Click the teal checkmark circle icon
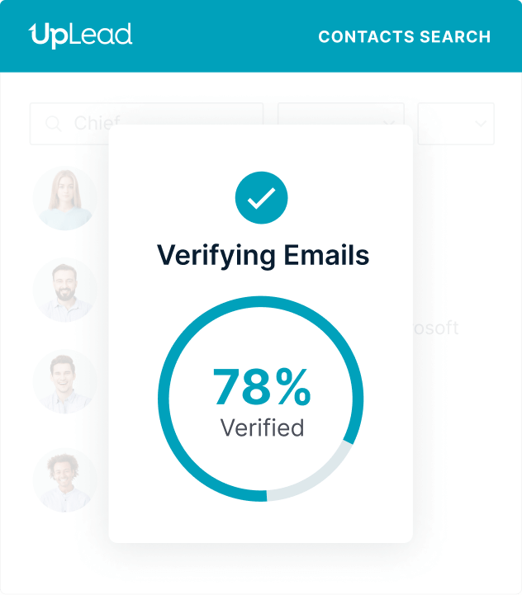The height and width of the screenshot is (595, 522). pos(261,198)
